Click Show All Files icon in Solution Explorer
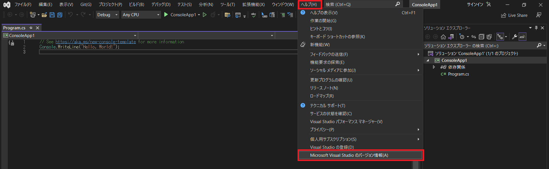 489,37
